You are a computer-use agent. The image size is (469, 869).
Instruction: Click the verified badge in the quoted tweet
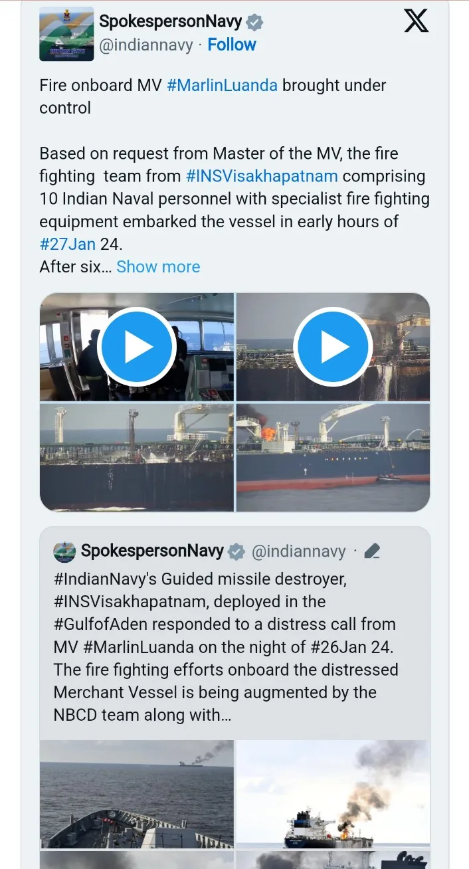coord(236,551)
